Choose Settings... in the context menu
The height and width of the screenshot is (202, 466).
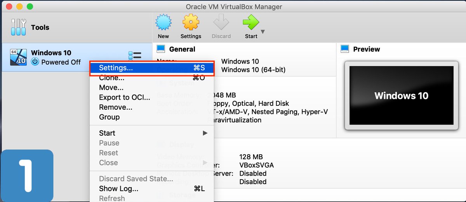click(x=151, y=68)
